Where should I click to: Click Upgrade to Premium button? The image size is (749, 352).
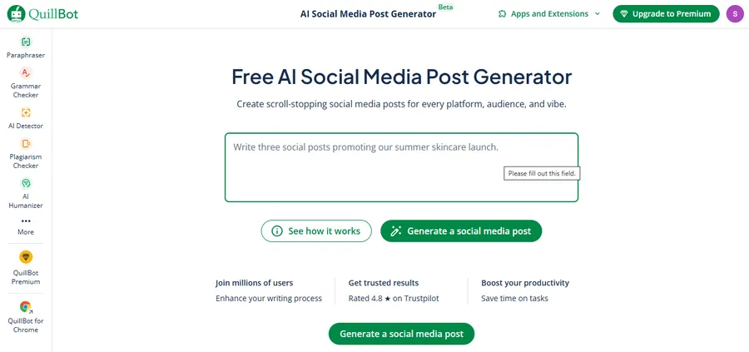[x=666, y=14]
